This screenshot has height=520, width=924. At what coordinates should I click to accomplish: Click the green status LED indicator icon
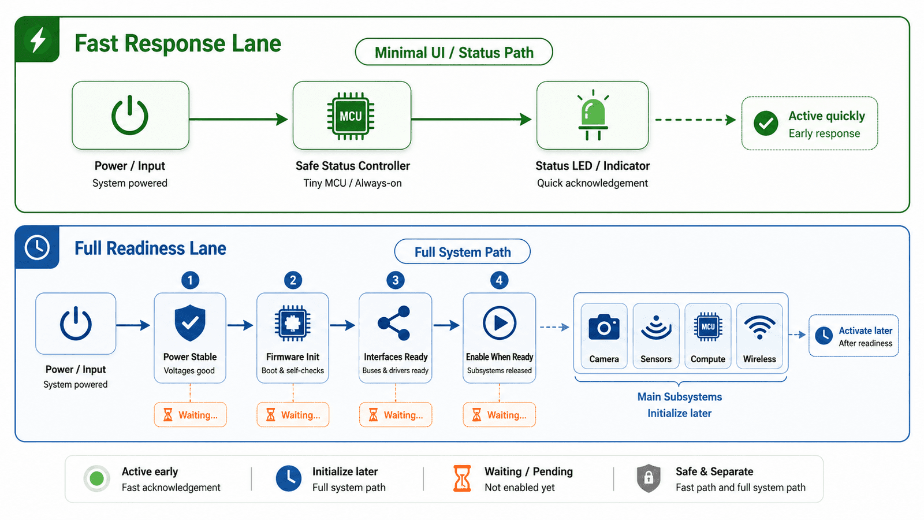click(593, 115)
